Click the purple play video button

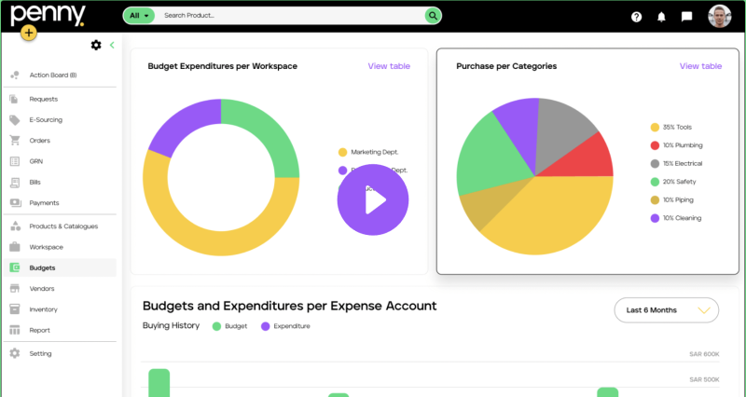(373, 199)
